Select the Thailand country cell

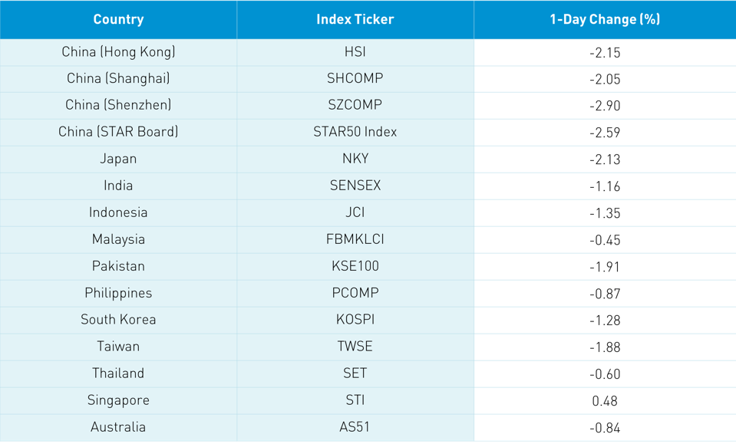click(118, 373)
